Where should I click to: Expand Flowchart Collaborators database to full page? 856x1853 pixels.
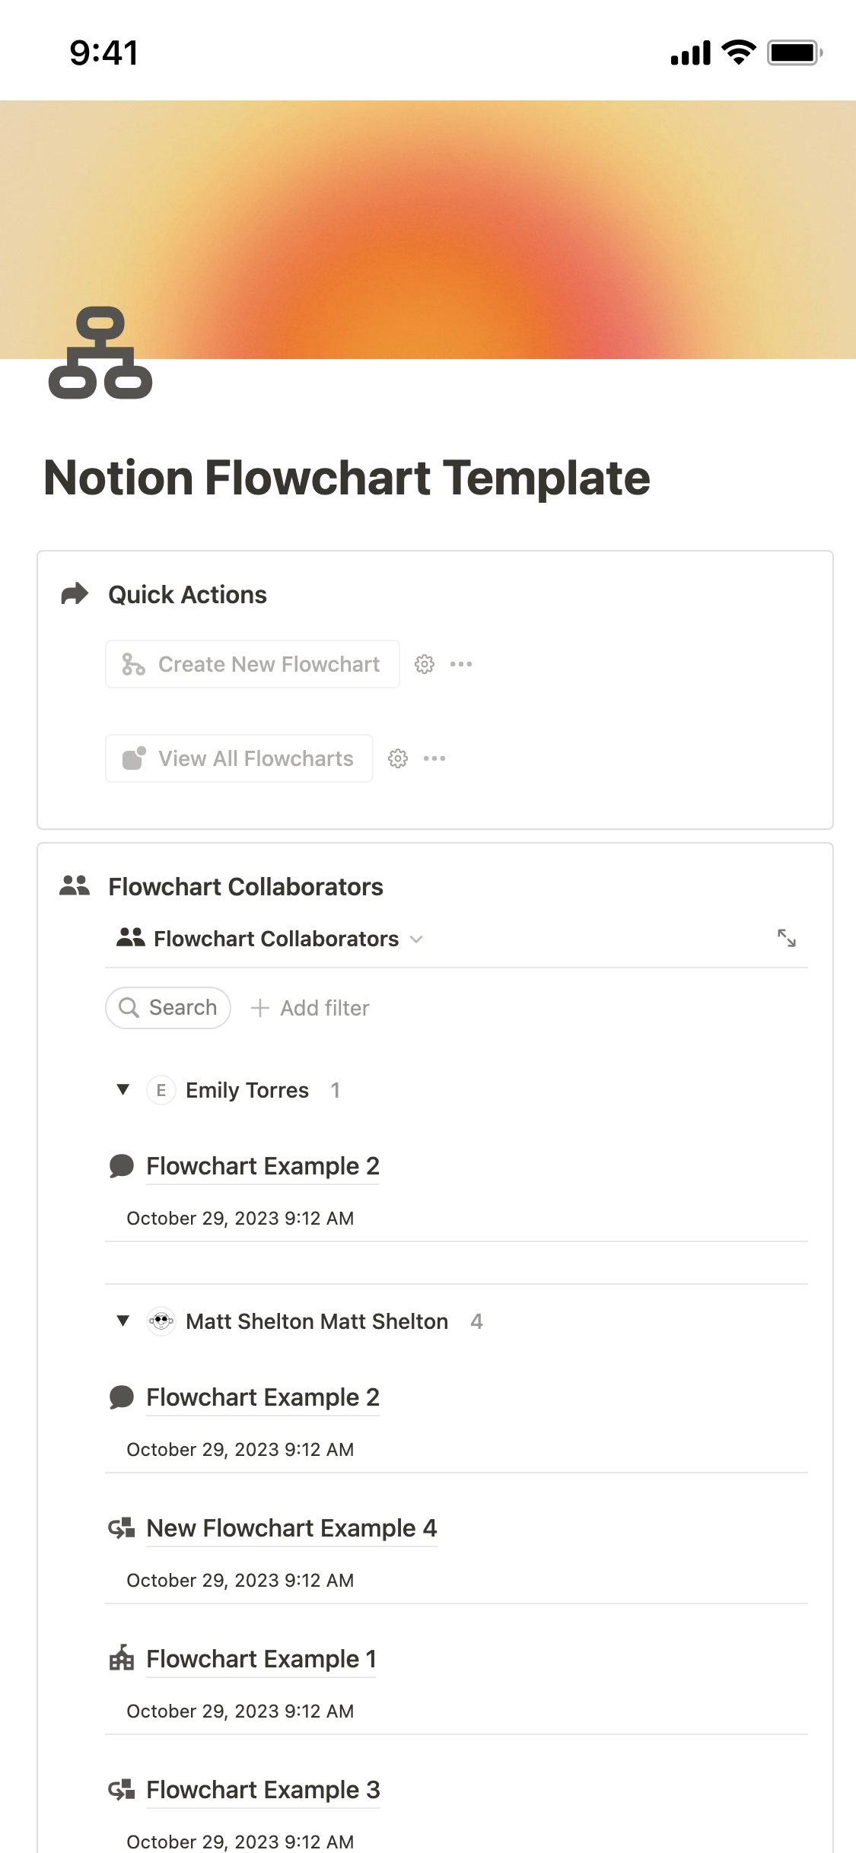click(787, 938)
